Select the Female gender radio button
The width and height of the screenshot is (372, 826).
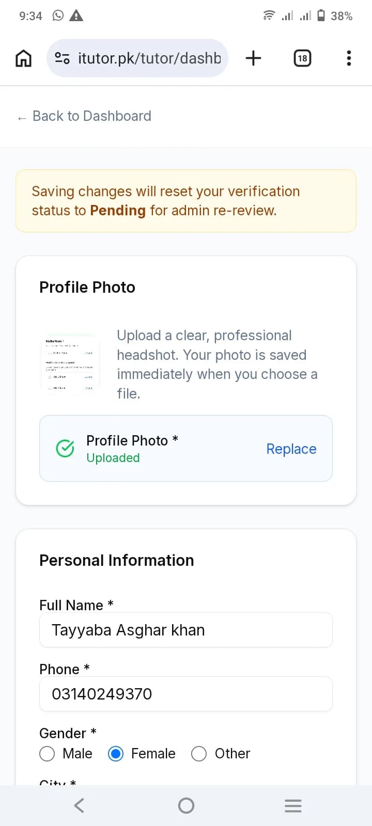pyautogui.click(x=116, y=754)
